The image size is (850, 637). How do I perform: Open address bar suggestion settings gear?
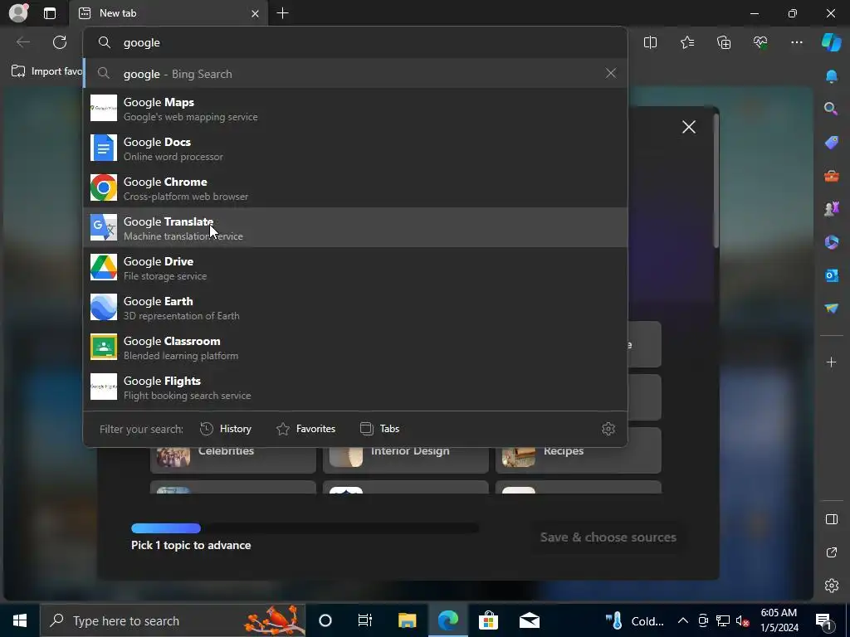608,429
